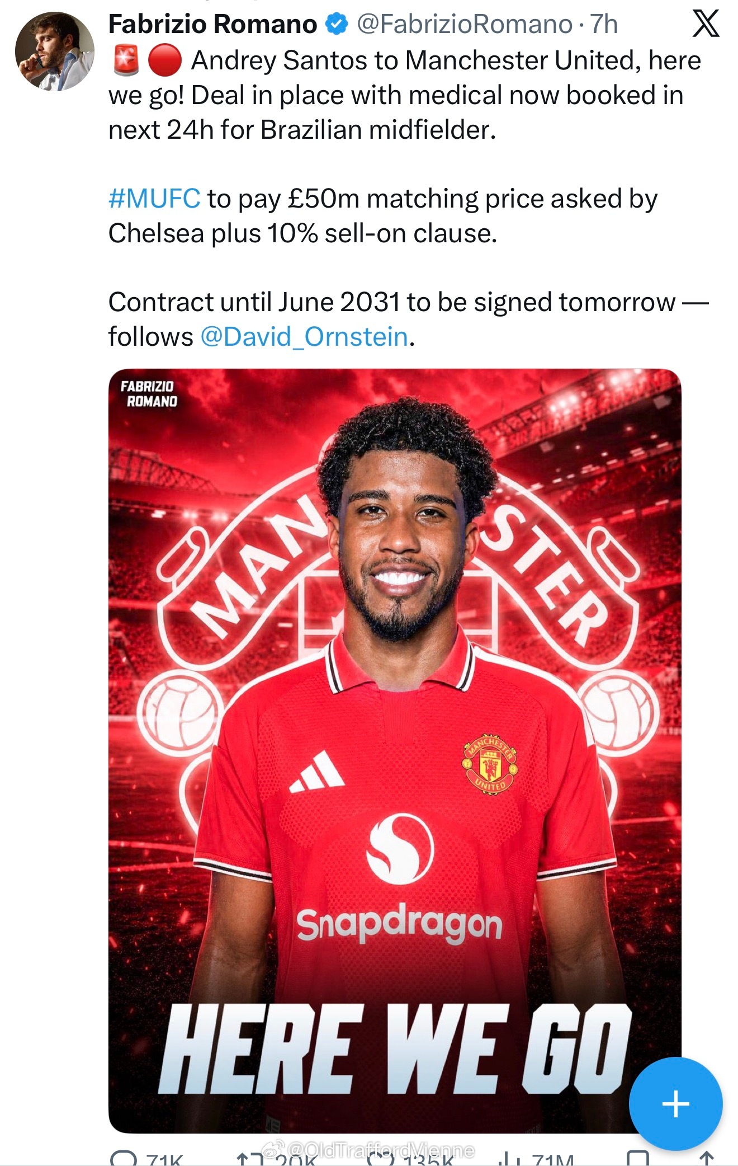Click the tweet text about Andrey Santos

(405, 95)
